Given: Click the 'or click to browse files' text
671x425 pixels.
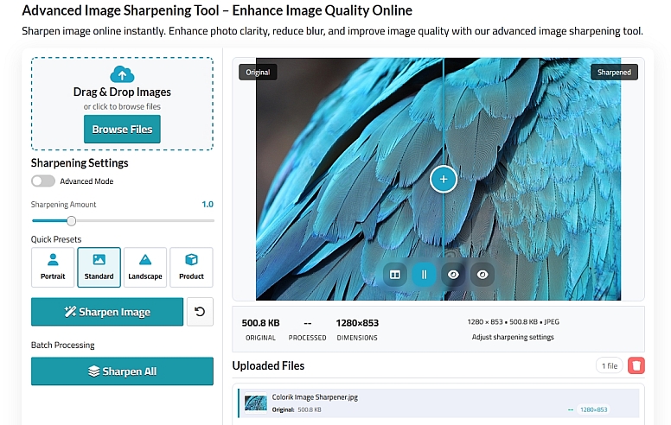Looking at the screenshot, I should 122,106.
